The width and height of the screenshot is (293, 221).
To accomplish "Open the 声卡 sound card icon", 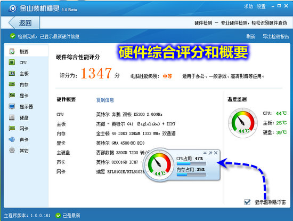I will coord(12,139).
